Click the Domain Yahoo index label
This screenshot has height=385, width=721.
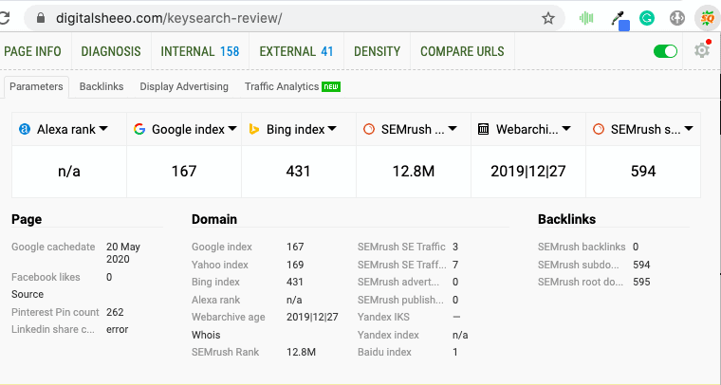coord(220,265)
